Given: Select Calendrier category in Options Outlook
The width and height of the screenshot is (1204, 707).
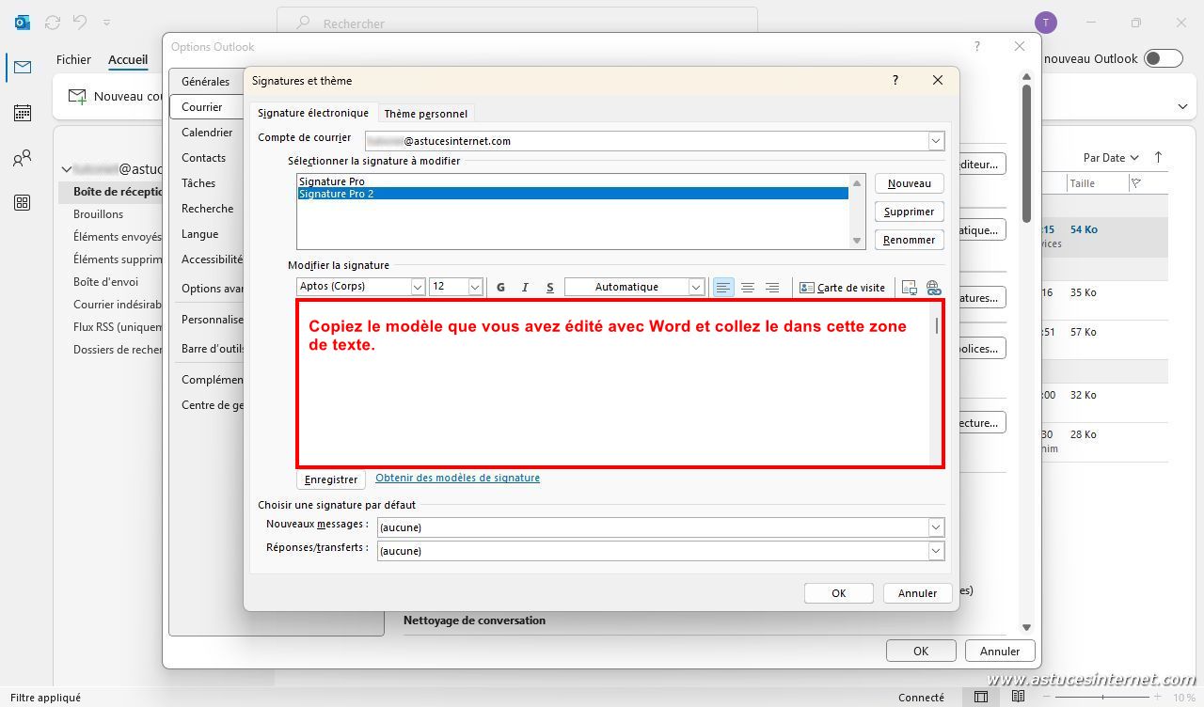Looking at the screenshot, I should [x=207, y=133].
